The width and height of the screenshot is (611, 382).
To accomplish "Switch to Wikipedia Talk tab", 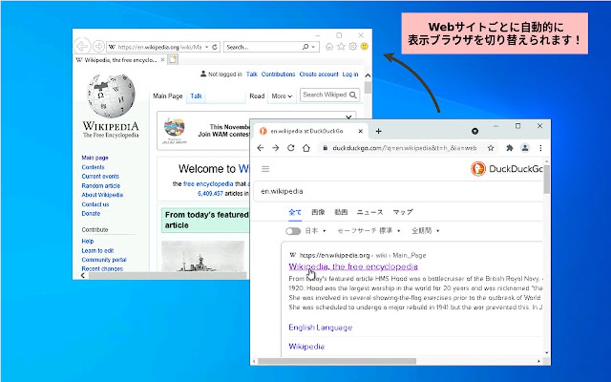I will [x=196, y=96].
